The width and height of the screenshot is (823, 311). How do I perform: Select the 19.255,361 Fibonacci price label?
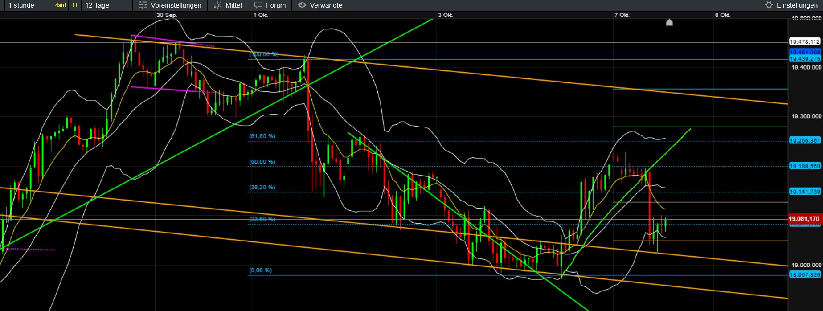click(805, 141)
